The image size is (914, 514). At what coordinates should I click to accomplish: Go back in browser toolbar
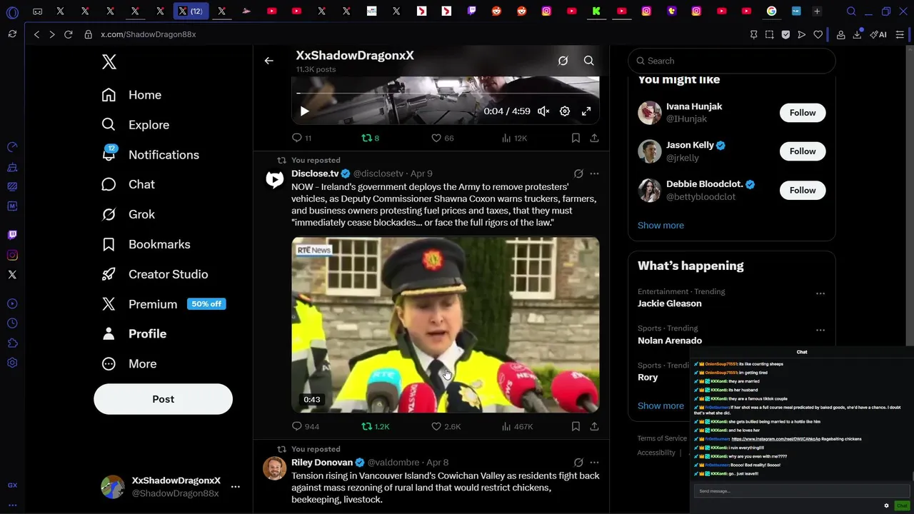coord(36,34)
